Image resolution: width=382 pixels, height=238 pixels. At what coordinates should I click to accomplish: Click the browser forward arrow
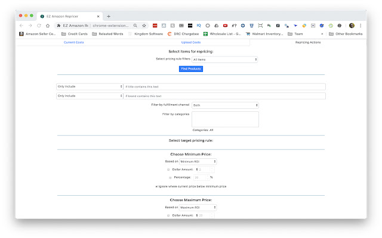point(30,26)
